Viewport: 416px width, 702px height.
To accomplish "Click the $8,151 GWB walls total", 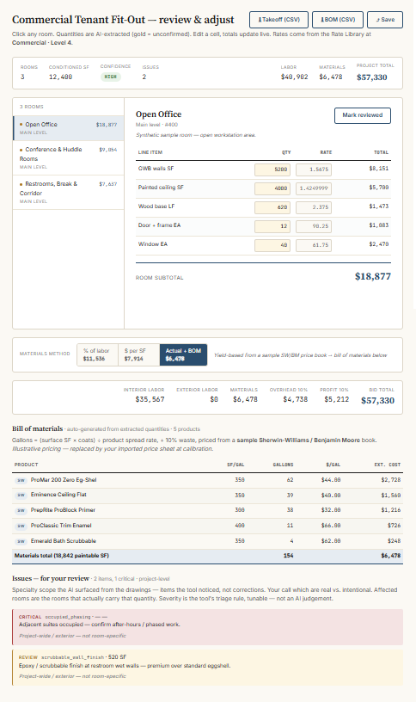I will coord(379,169).
